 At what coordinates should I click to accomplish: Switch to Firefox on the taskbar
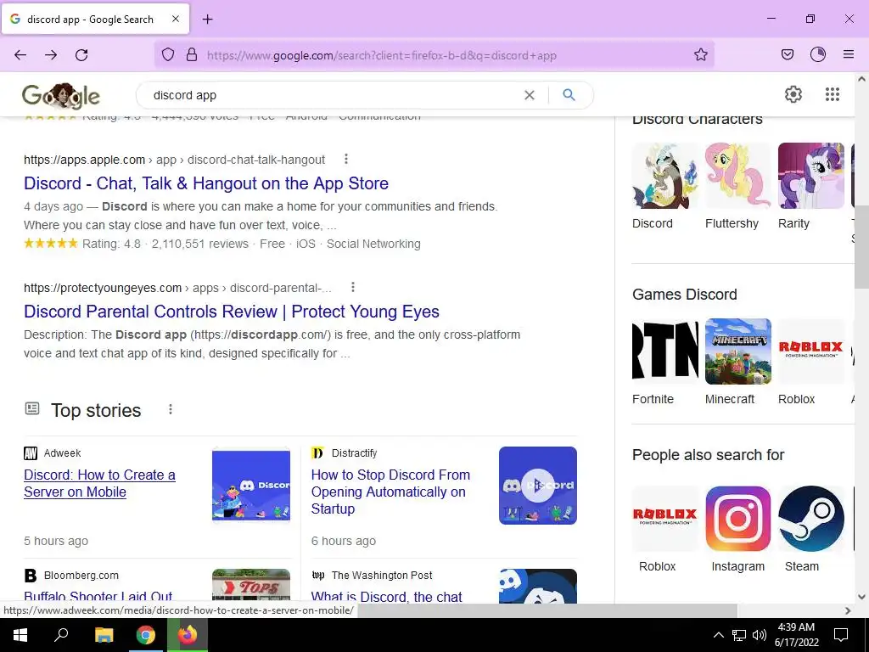pos(188,635)
